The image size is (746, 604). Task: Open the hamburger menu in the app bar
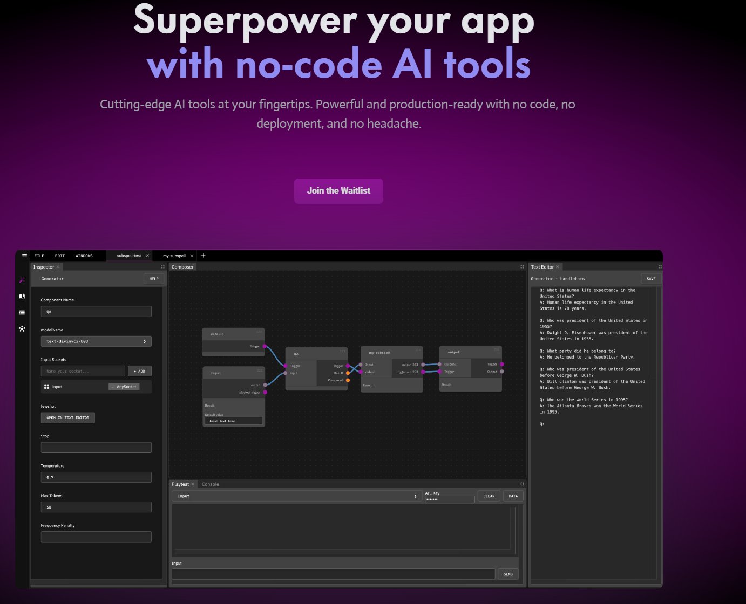point(24,256)
